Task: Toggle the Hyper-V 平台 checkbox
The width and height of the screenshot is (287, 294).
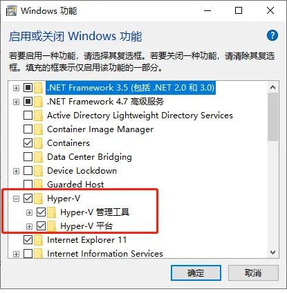Action: pos(41,226)
